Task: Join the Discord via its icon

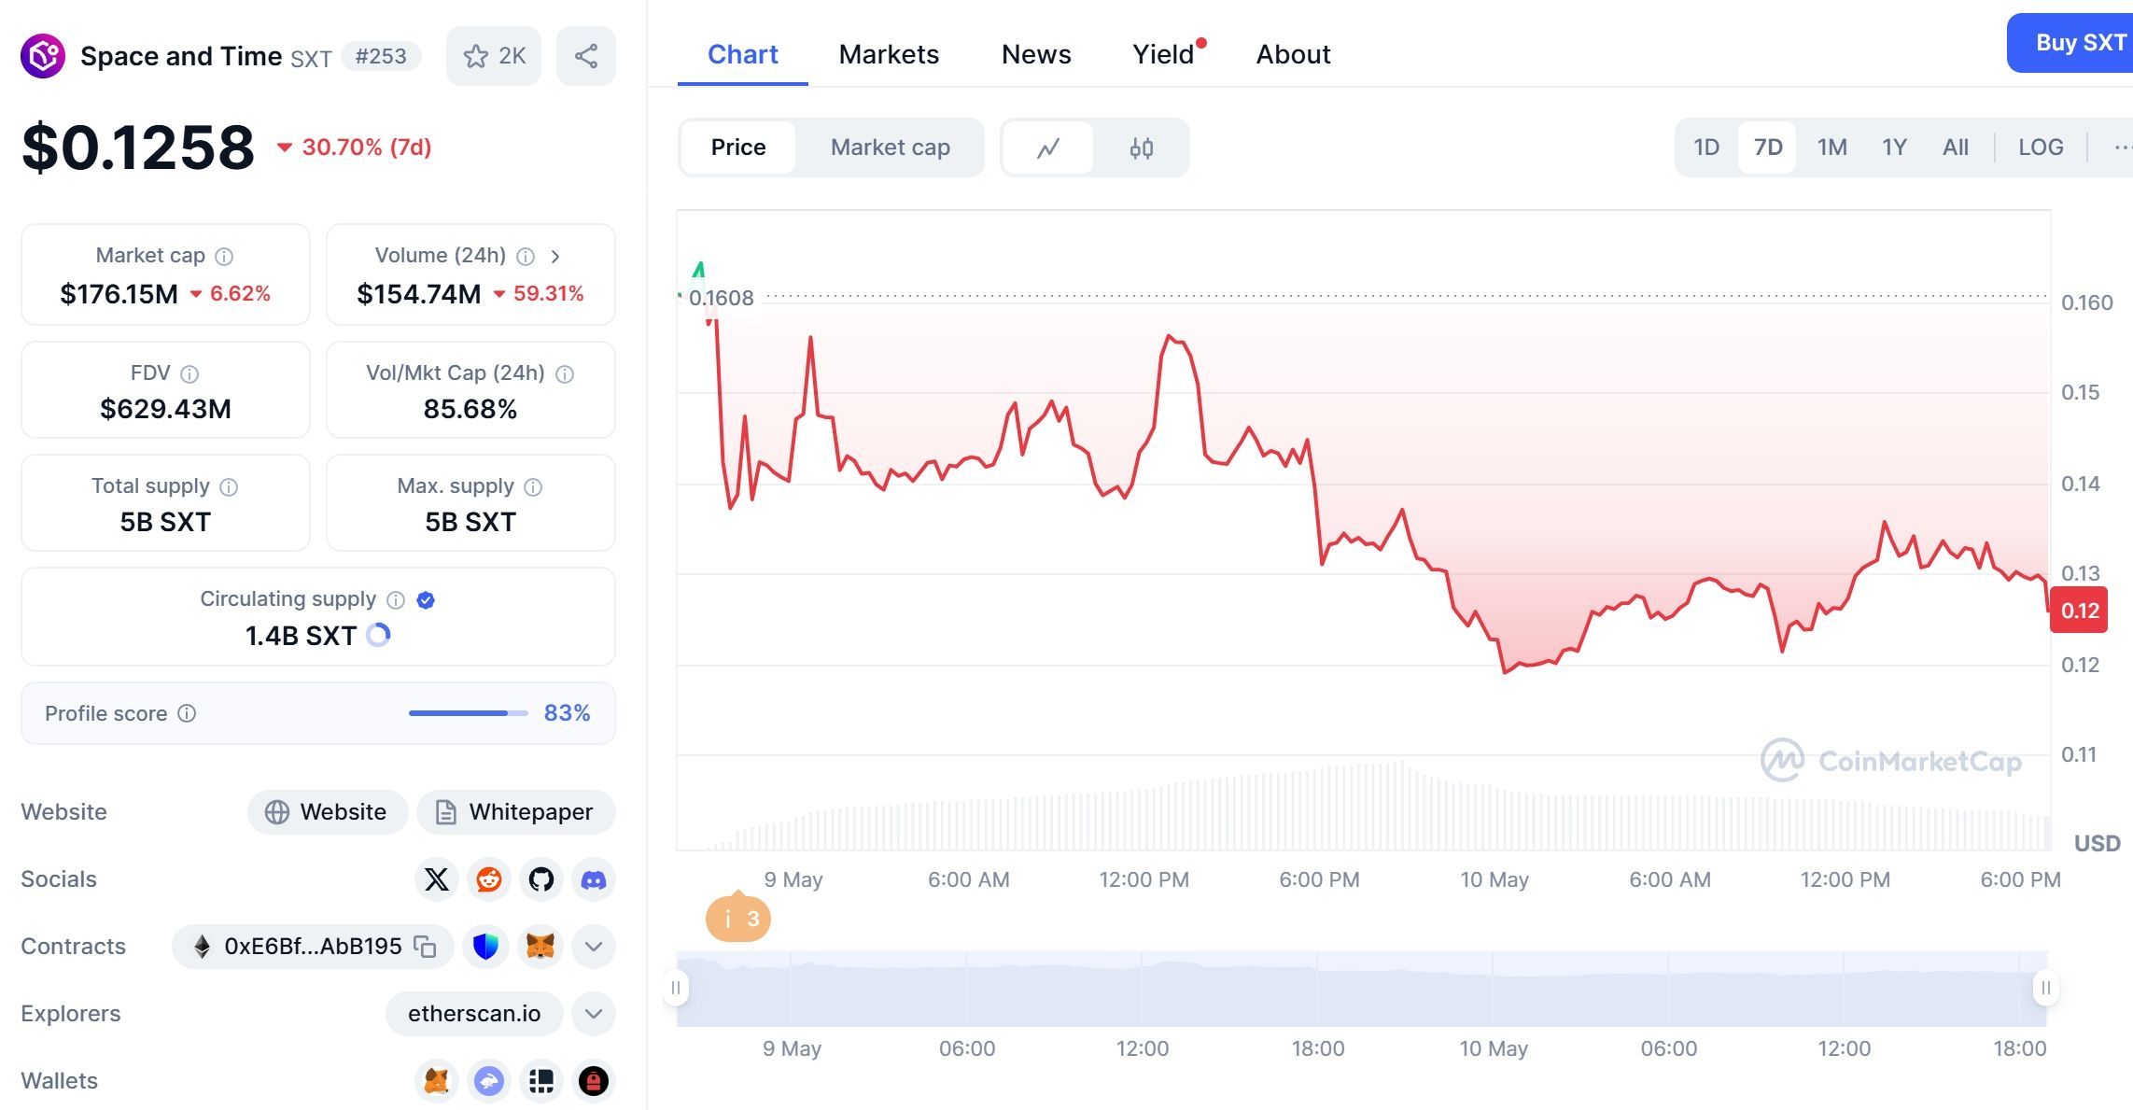Action: coord(594,878)
